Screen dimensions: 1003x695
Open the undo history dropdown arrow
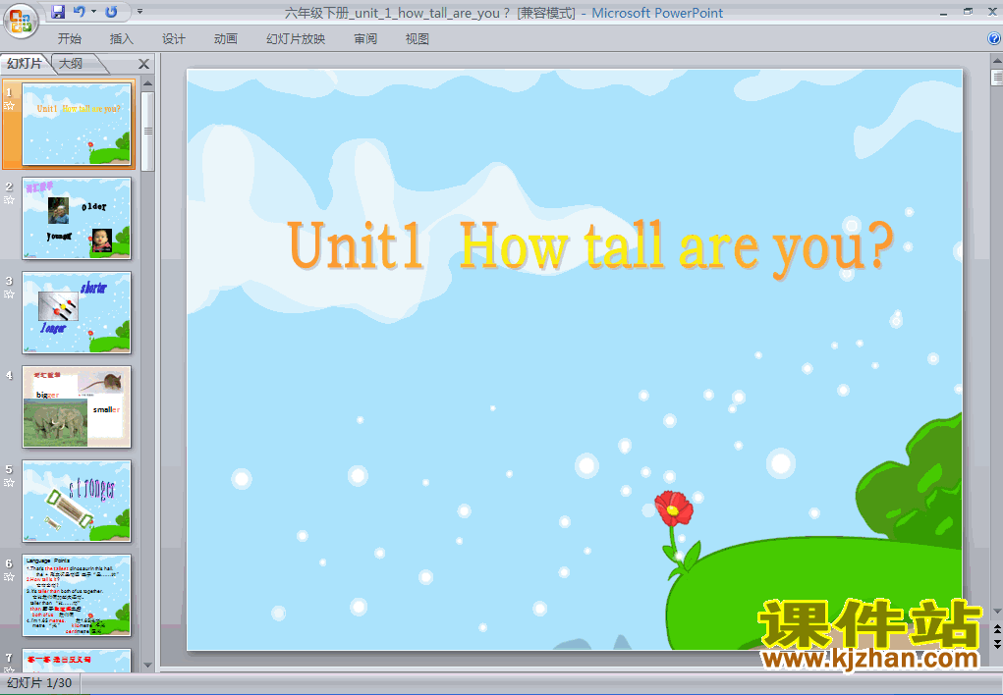coord(94,12)
